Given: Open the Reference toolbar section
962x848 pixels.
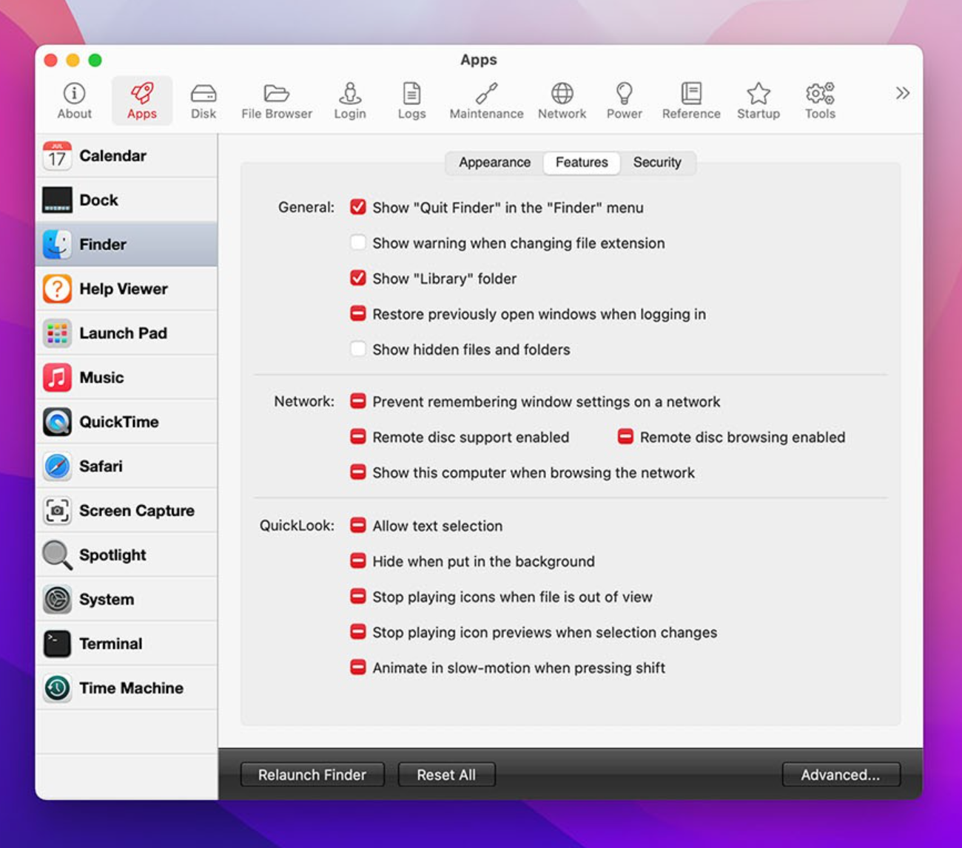Looking at the screenshot, I should point(691,101).
